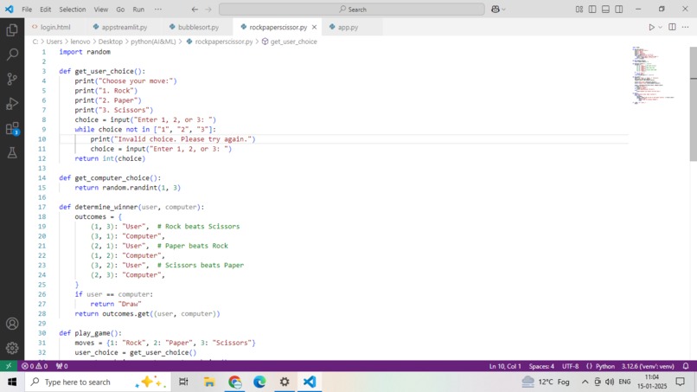Image resolution: width=697 pixels, height=392 pixels.
Task: Click the python(AI&ML) breadcrumb segment
Action: pos(153,42)
